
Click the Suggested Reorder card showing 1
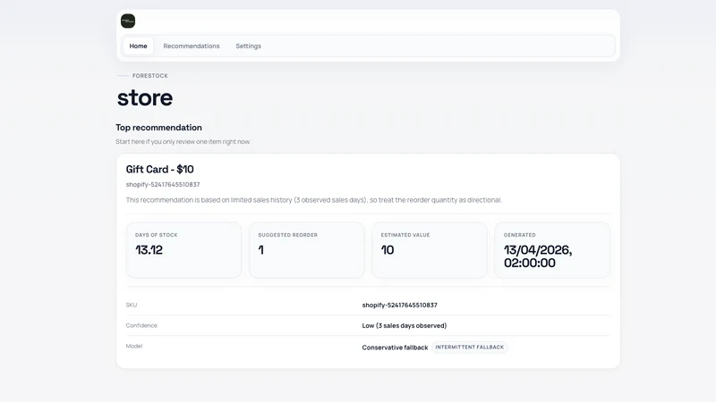tap(306, 250)
